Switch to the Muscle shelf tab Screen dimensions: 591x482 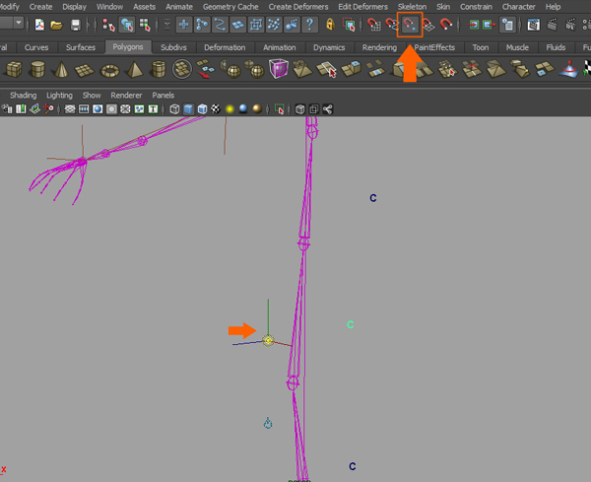517,47
